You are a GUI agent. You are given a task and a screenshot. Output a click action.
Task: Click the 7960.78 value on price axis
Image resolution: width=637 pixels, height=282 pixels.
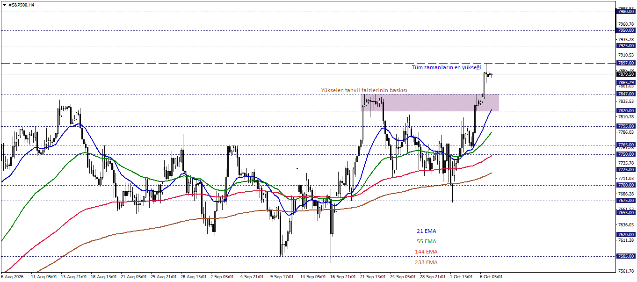click(626, 24)
